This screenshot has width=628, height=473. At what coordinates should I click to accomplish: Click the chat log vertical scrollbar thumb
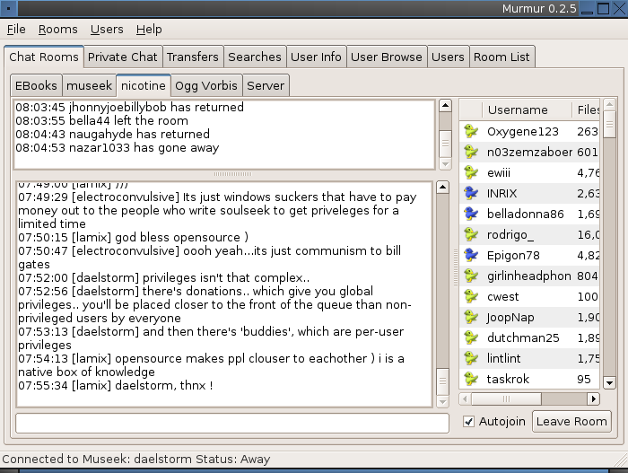tap(442, 381)
